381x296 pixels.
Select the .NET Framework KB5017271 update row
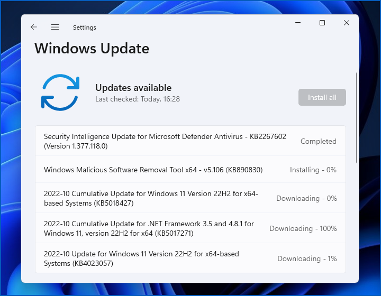click(x=190, y=228)
